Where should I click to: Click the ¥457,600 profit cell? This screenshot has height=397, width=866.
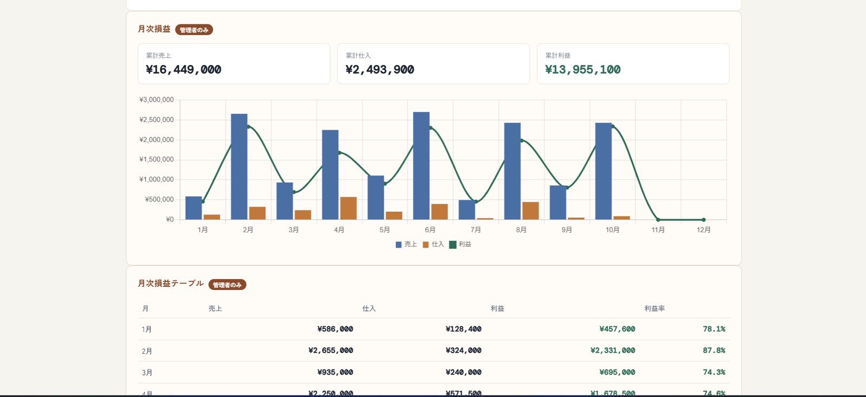click(618, 329)
